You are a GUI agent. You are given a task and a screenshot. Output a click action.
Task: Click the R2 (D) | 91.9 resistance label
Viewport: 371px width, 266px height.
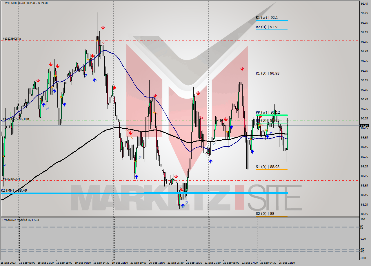267,27
